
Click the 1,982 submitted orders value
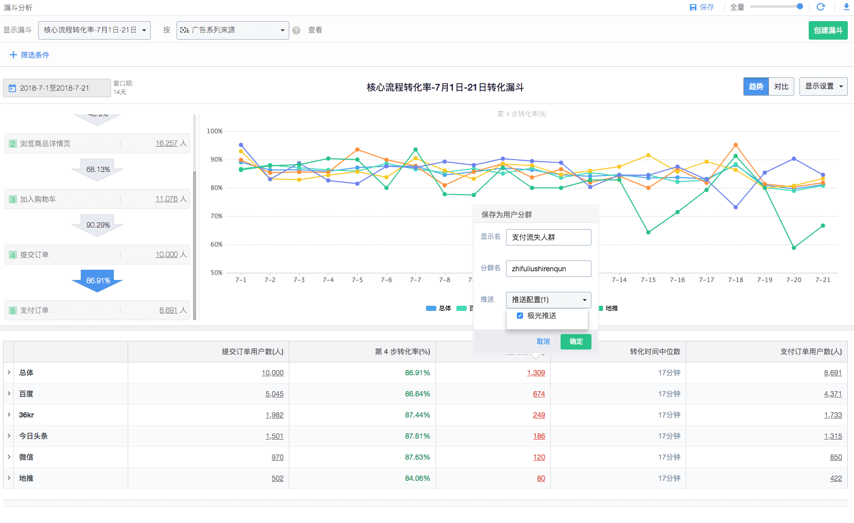coord(274,415)
